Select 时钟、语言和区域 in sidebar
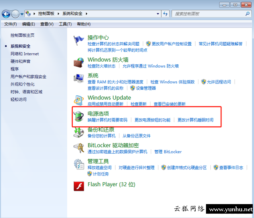 click(x=27, y=92)
